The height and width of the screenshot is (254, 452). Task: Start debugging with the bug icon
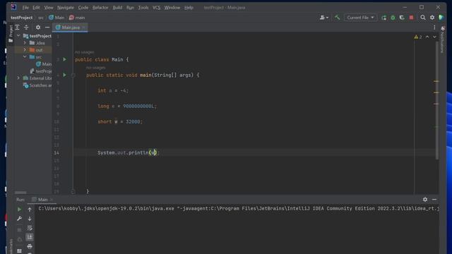click(x=393, y=18)
